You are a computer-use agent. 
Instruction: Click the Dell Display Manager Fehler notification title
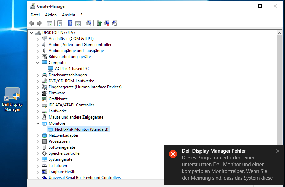214,151
